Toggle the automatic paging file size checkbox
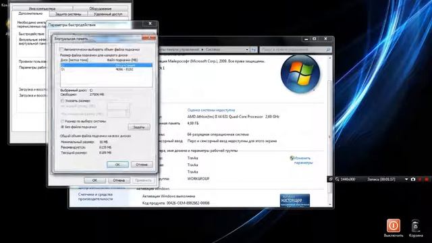Screen dimensions: 432x243 tap(61, 49)
